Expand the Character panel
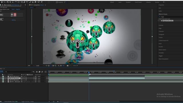This screenshot has width=183, height=103. point(161,31)
